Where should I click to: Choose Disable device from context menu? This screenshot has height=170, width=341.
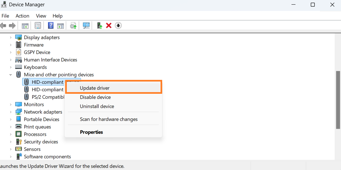point(113,97)
